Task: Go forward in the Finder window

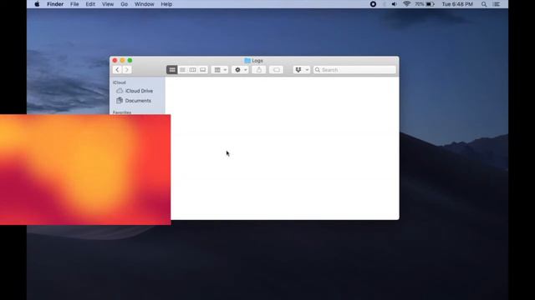Action: click(x=126, y=70)
